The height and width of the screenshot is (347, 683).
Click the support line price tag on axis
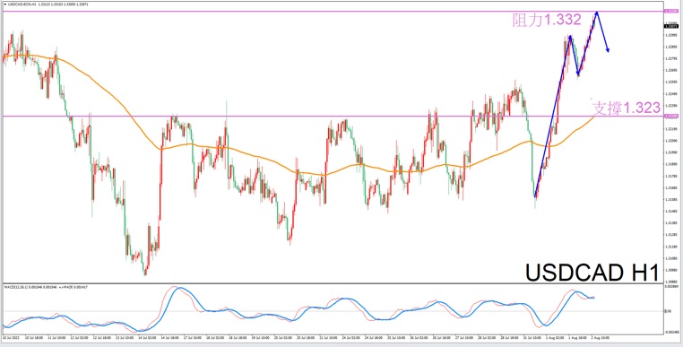[x=671, y=116]
